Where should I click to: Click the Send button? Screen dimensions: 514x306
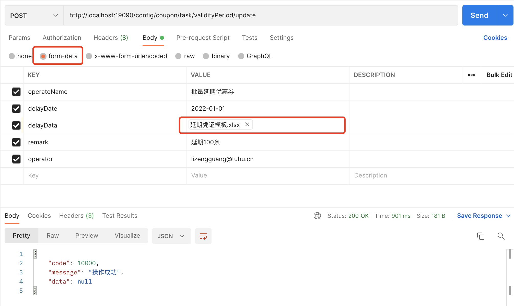click(479, 15)
